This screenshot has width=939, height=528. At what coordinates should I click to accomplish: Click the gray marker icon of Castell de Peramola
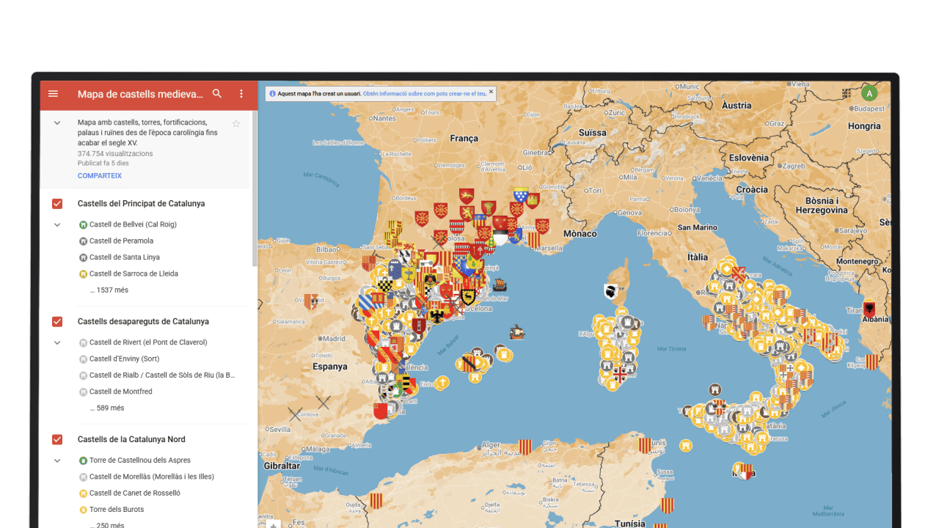pos(83,241)
